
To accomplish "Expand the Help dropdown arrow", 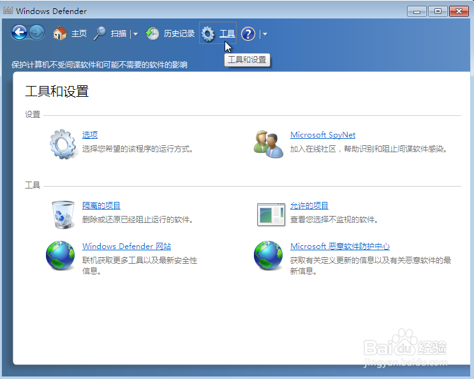I will click(x=265, y=34).
